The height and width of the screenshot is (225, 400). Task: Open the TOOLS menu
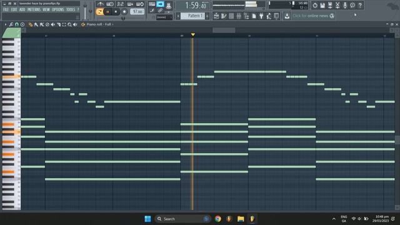pos(71,10)
